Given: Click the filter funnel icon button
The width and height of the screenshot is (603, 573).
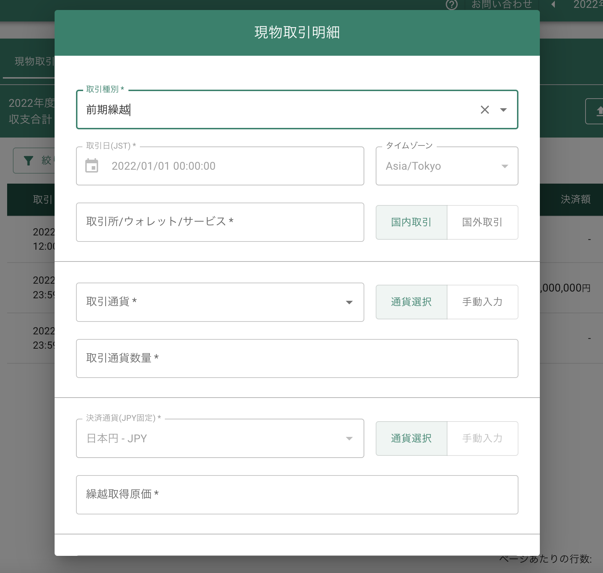Looking at the screenshot, I should click(34, 160).
